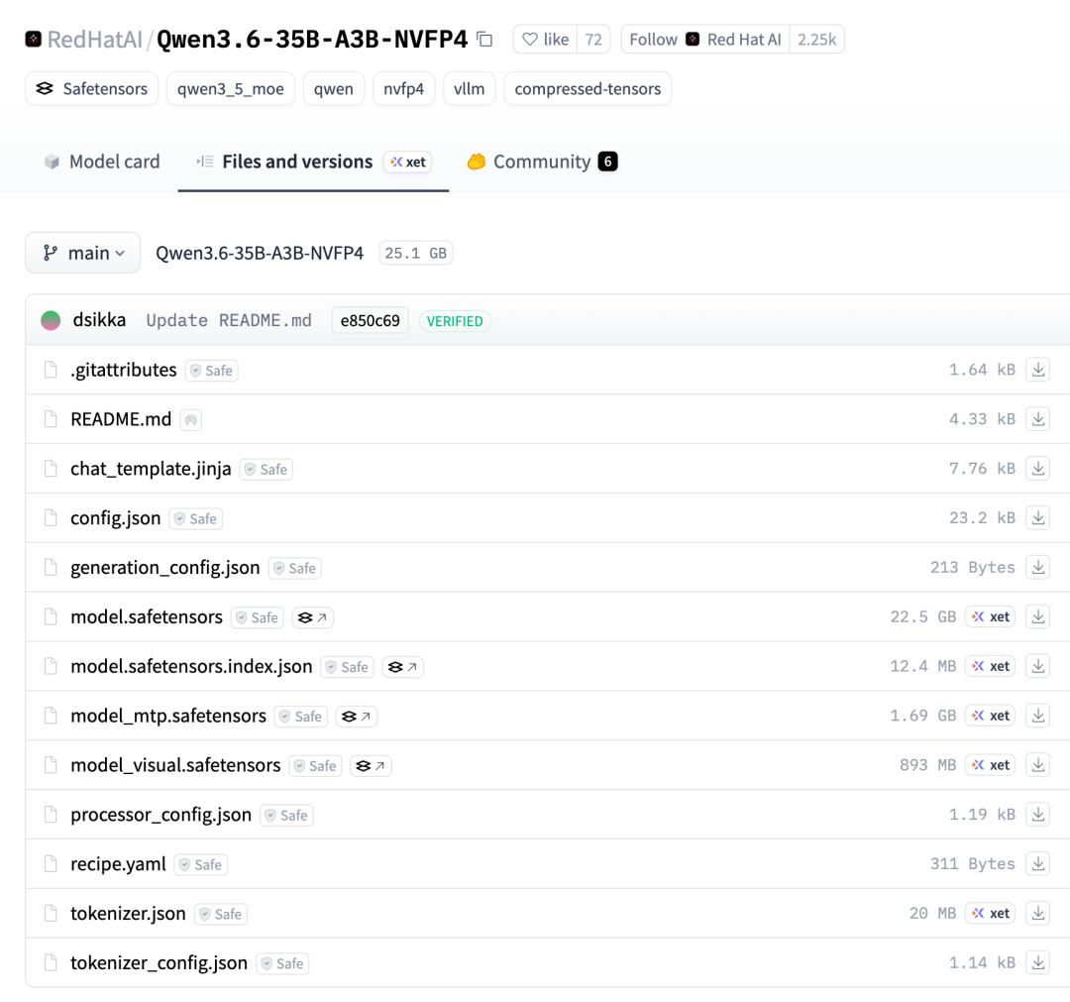This screenshot has height=1002, width=1070.
Task: Select the nvfp4 tag
Action: point(404,89)
